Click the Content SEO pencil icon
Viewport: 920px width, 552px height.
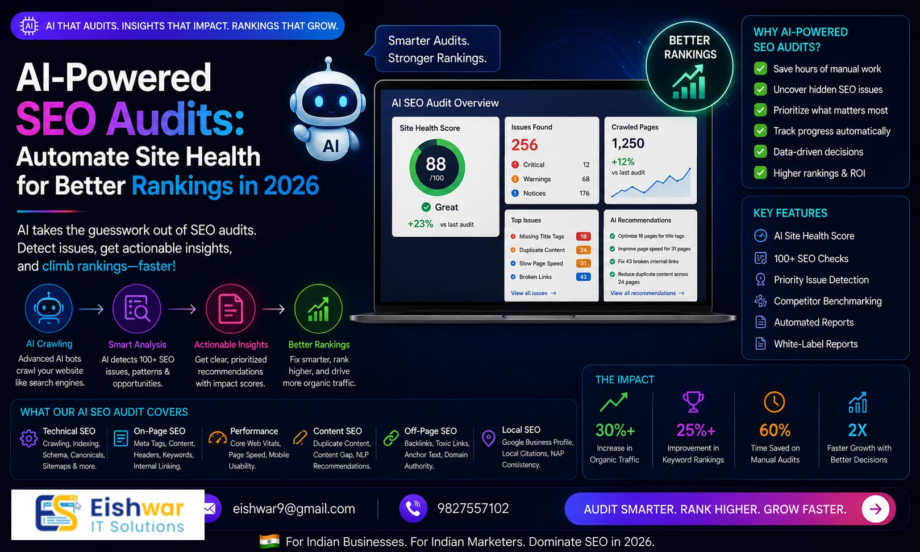300,438
